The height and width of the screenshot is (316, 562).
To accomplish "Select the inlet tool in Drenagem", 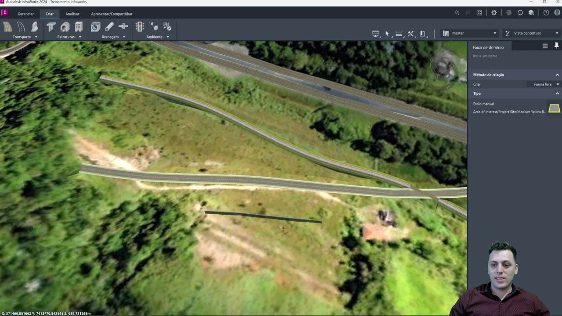I will coord(96,27).
